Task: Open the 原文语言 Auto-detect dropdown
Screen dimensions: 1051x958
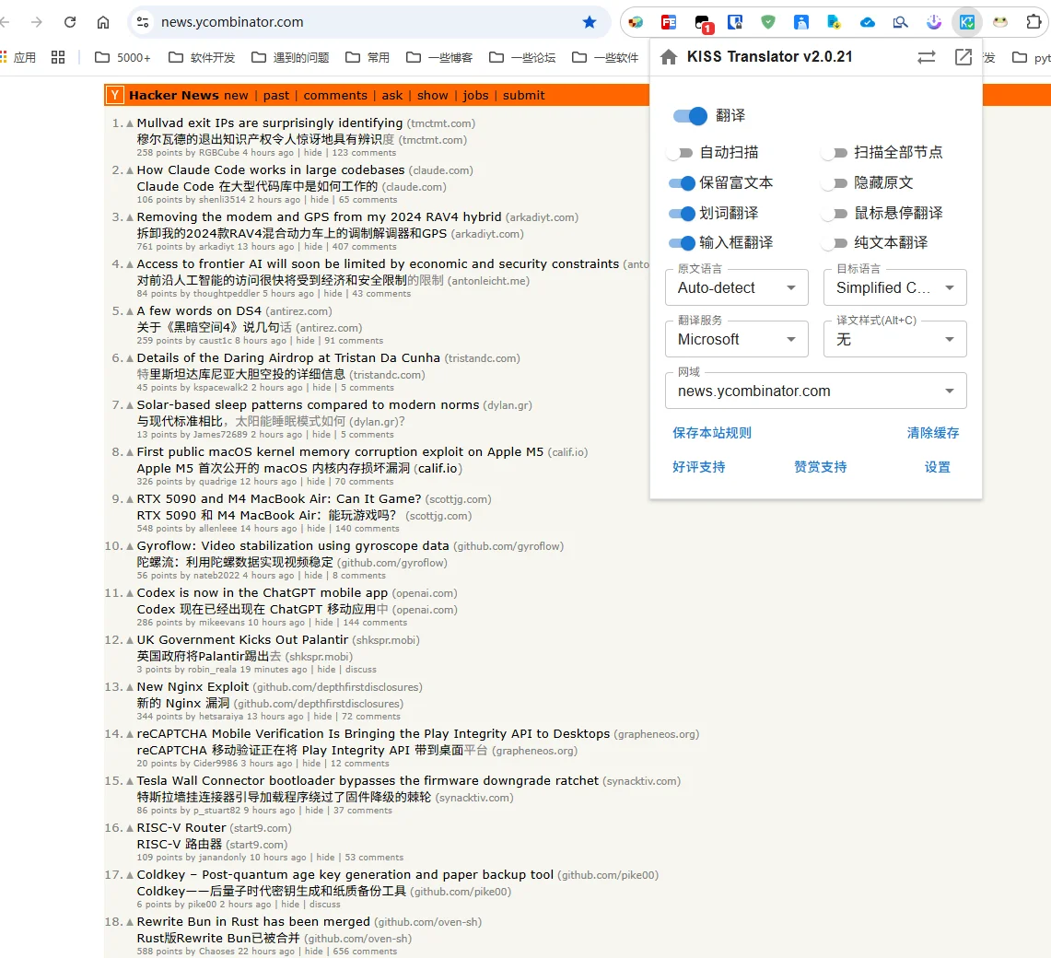Action: [x=737, y=287]
